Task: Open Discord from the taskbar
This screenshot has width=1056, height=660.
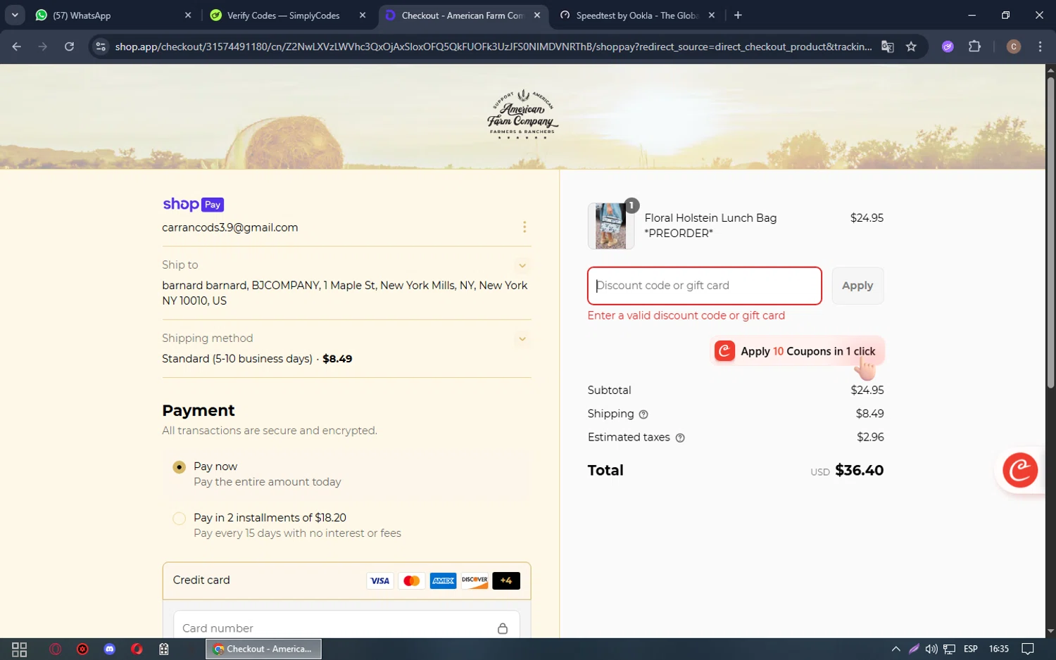Action: coord(109,649)
